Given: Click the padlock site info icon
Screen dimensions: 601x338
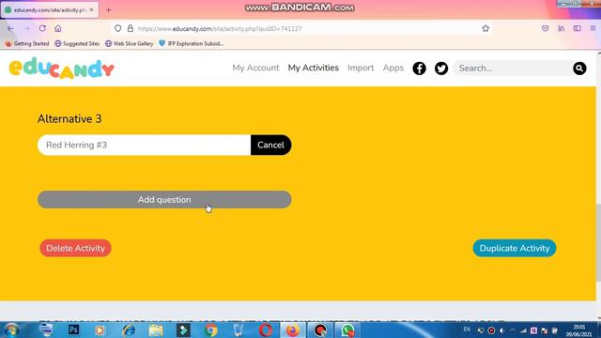Looking at the screenshot, I should pos(131,28).
